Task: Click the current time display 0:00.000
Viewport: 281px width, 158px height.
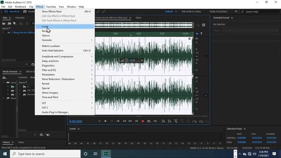Action: point(76,122)
